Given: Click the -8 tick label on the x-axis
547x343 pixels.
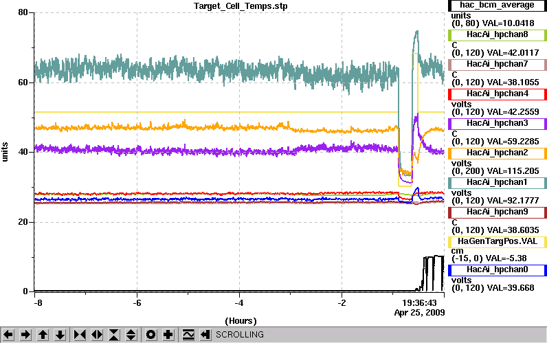Looking at the screenshot, I should click(38, 303).
